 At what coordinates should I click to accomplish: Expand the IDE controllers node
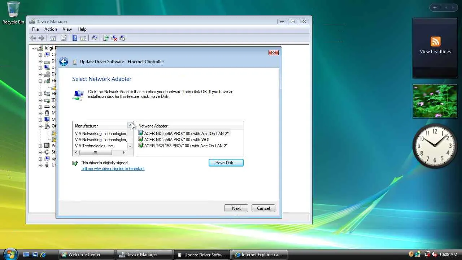(x=40, y=100)
